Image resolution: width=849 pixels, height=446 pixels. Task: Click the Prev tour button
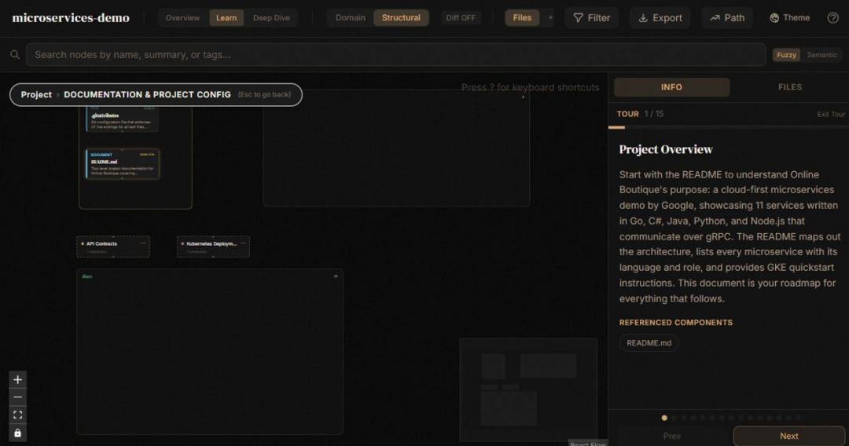pyautogui.click(x=672, y=436)
